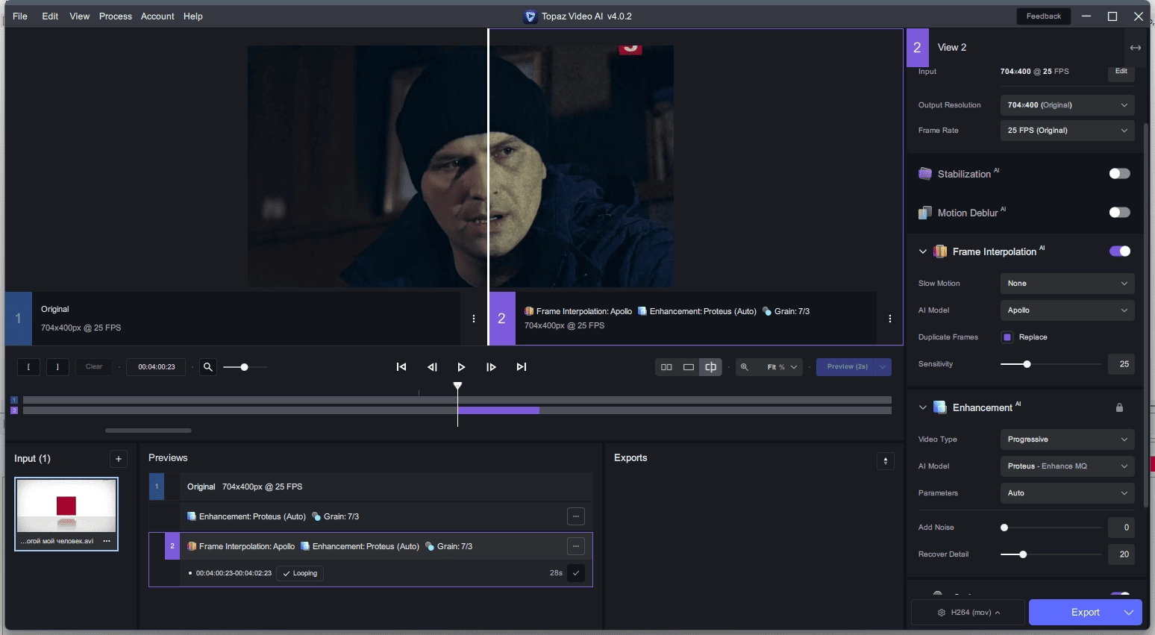Open the Slow Motion dropdown
The height and width of the screenshot is (635, 1155).
(x=1067, y=284)
